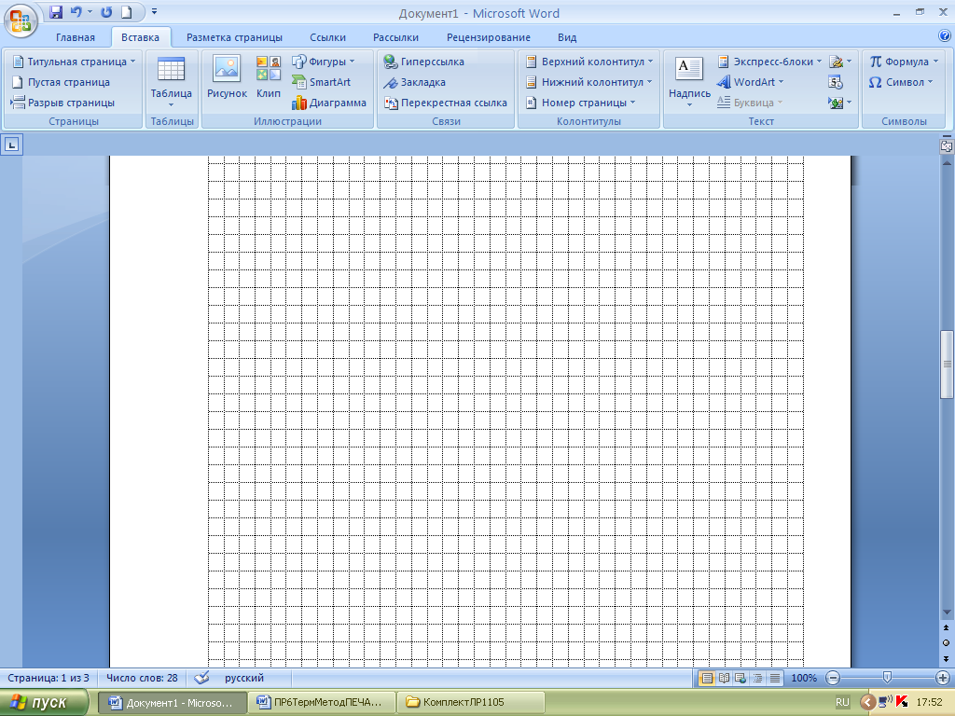Zoom out with the minus button
Viewport: 955px width, 716px height.
pos(833,678)
